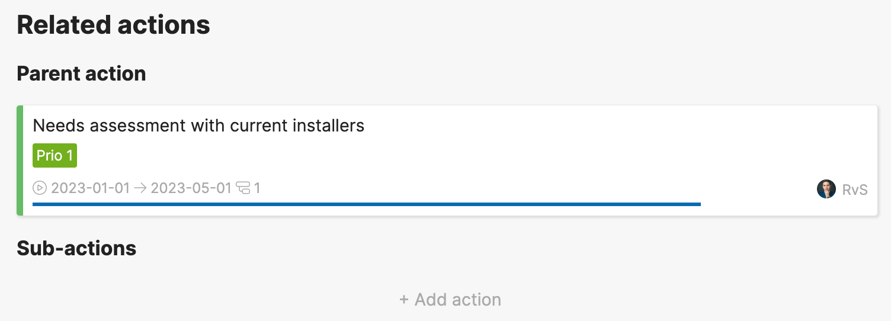891x321 pixels.
Task: Click the blue progress bar on the card
Action: [367, 204]
